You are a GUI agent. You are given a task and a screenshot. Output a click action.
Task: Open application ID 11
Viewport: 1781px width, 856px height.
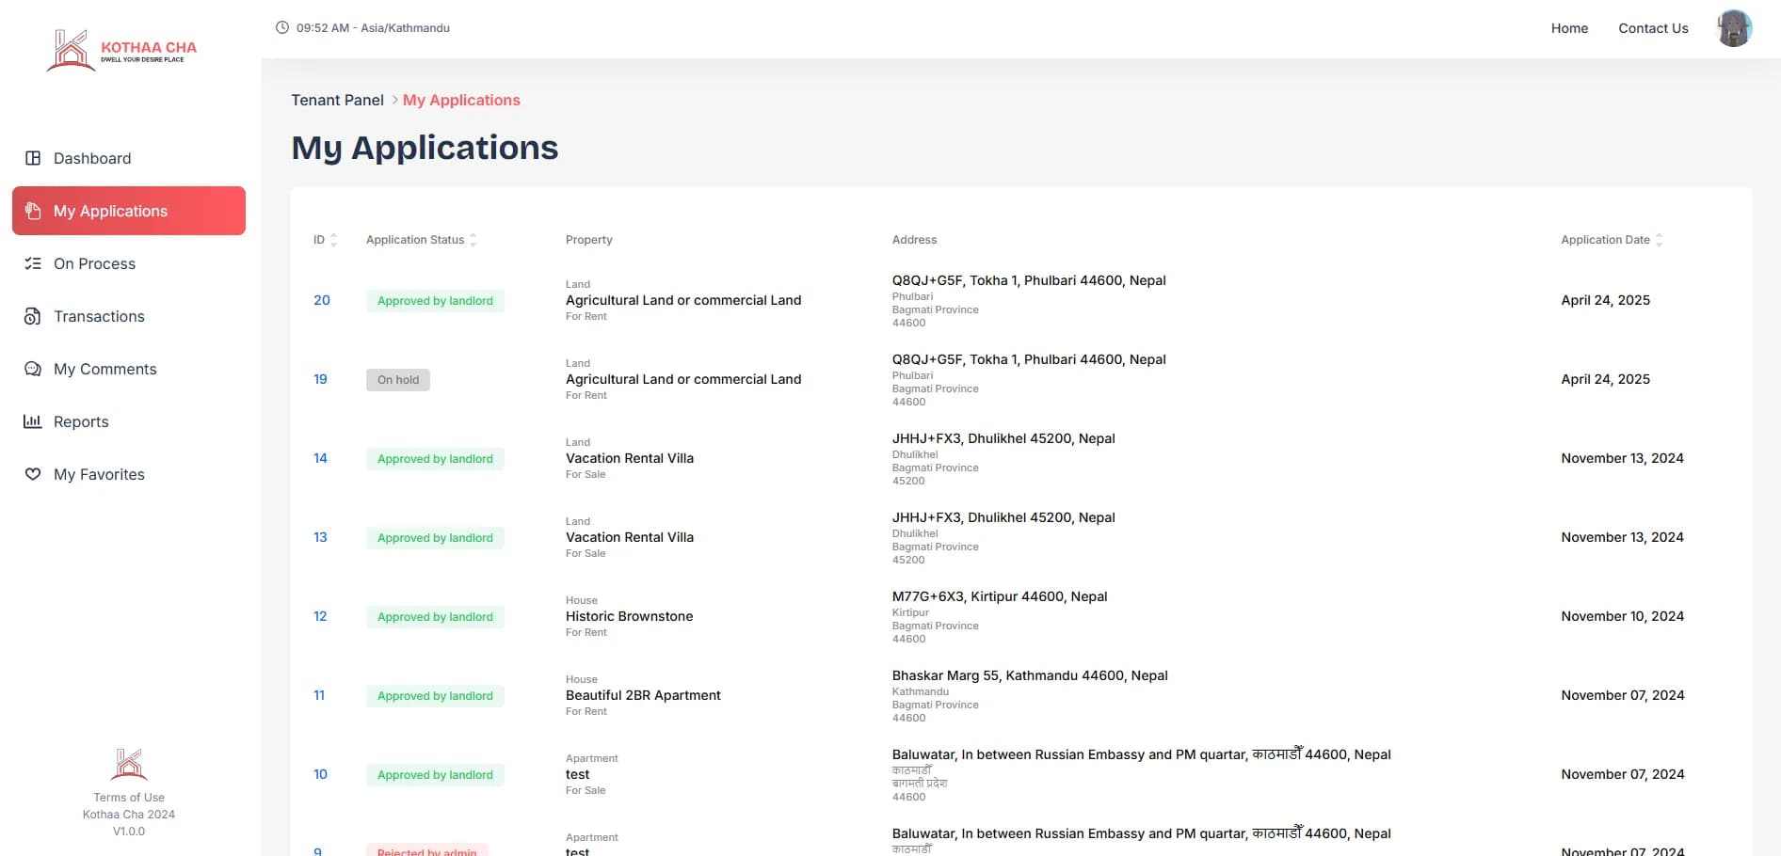click(x=319, y=695)
